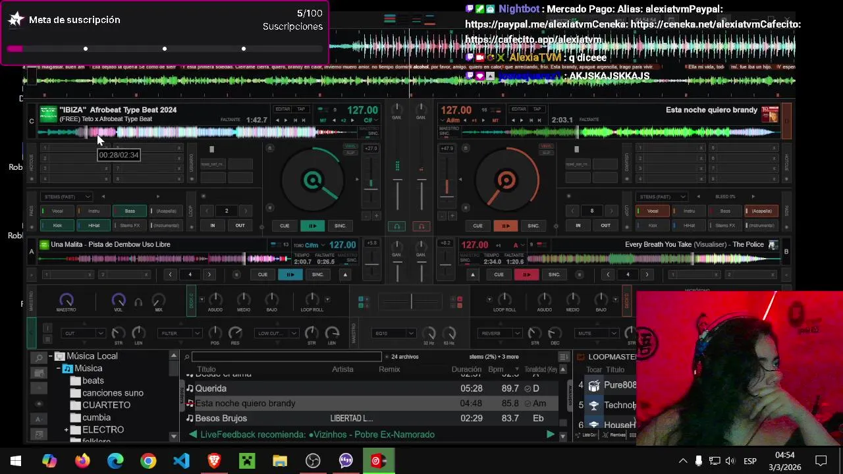Toggle the Vocal stem pad on deck D
The height and width of the screenshot is (474, 843).
point(653,211)
